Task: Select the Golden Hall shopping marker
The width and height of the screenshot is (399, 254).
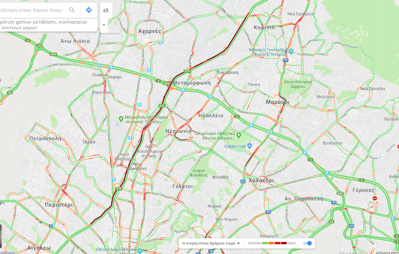Action: coord(249,146)
